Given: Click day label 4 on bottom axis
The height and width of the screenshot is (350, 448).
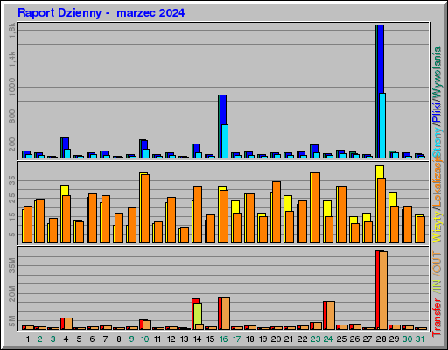Looking at the screenshot, I should coord(66,339).
